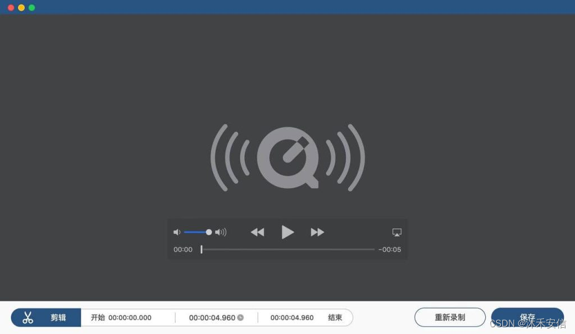Viewport: 575px width, 334px height.
Task: Click the low-volume speaker icon
Action: (x=177, y=232)
